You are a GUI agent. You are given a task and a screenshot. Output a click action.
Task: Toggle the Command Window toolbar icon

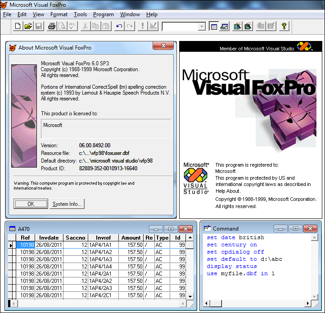(x=214, y=26)
